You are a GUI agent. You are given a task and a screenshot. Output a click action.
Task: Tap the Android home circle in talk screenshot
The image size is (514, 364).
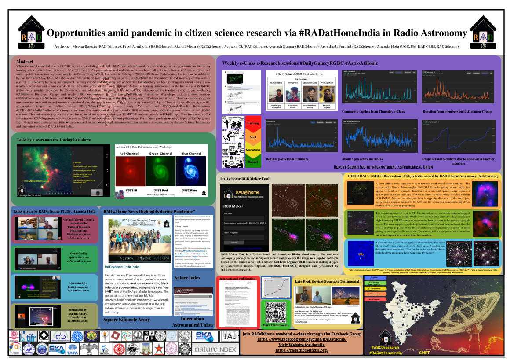click(106, 170)
